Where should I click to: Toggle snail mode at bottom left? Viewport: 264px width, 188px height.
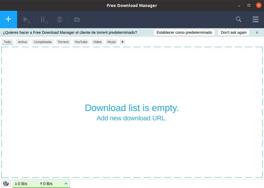pyautogui.click(x=6, y=183)
